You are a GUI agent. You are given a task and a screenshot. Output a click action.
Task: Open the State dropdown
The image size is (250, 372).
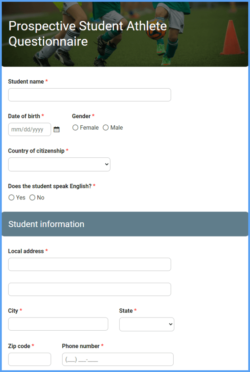pyautogui.click(x=147, y=324)
